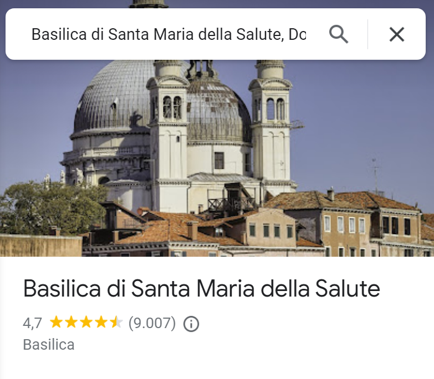Click the rooftop antenna in the photo

376,175
